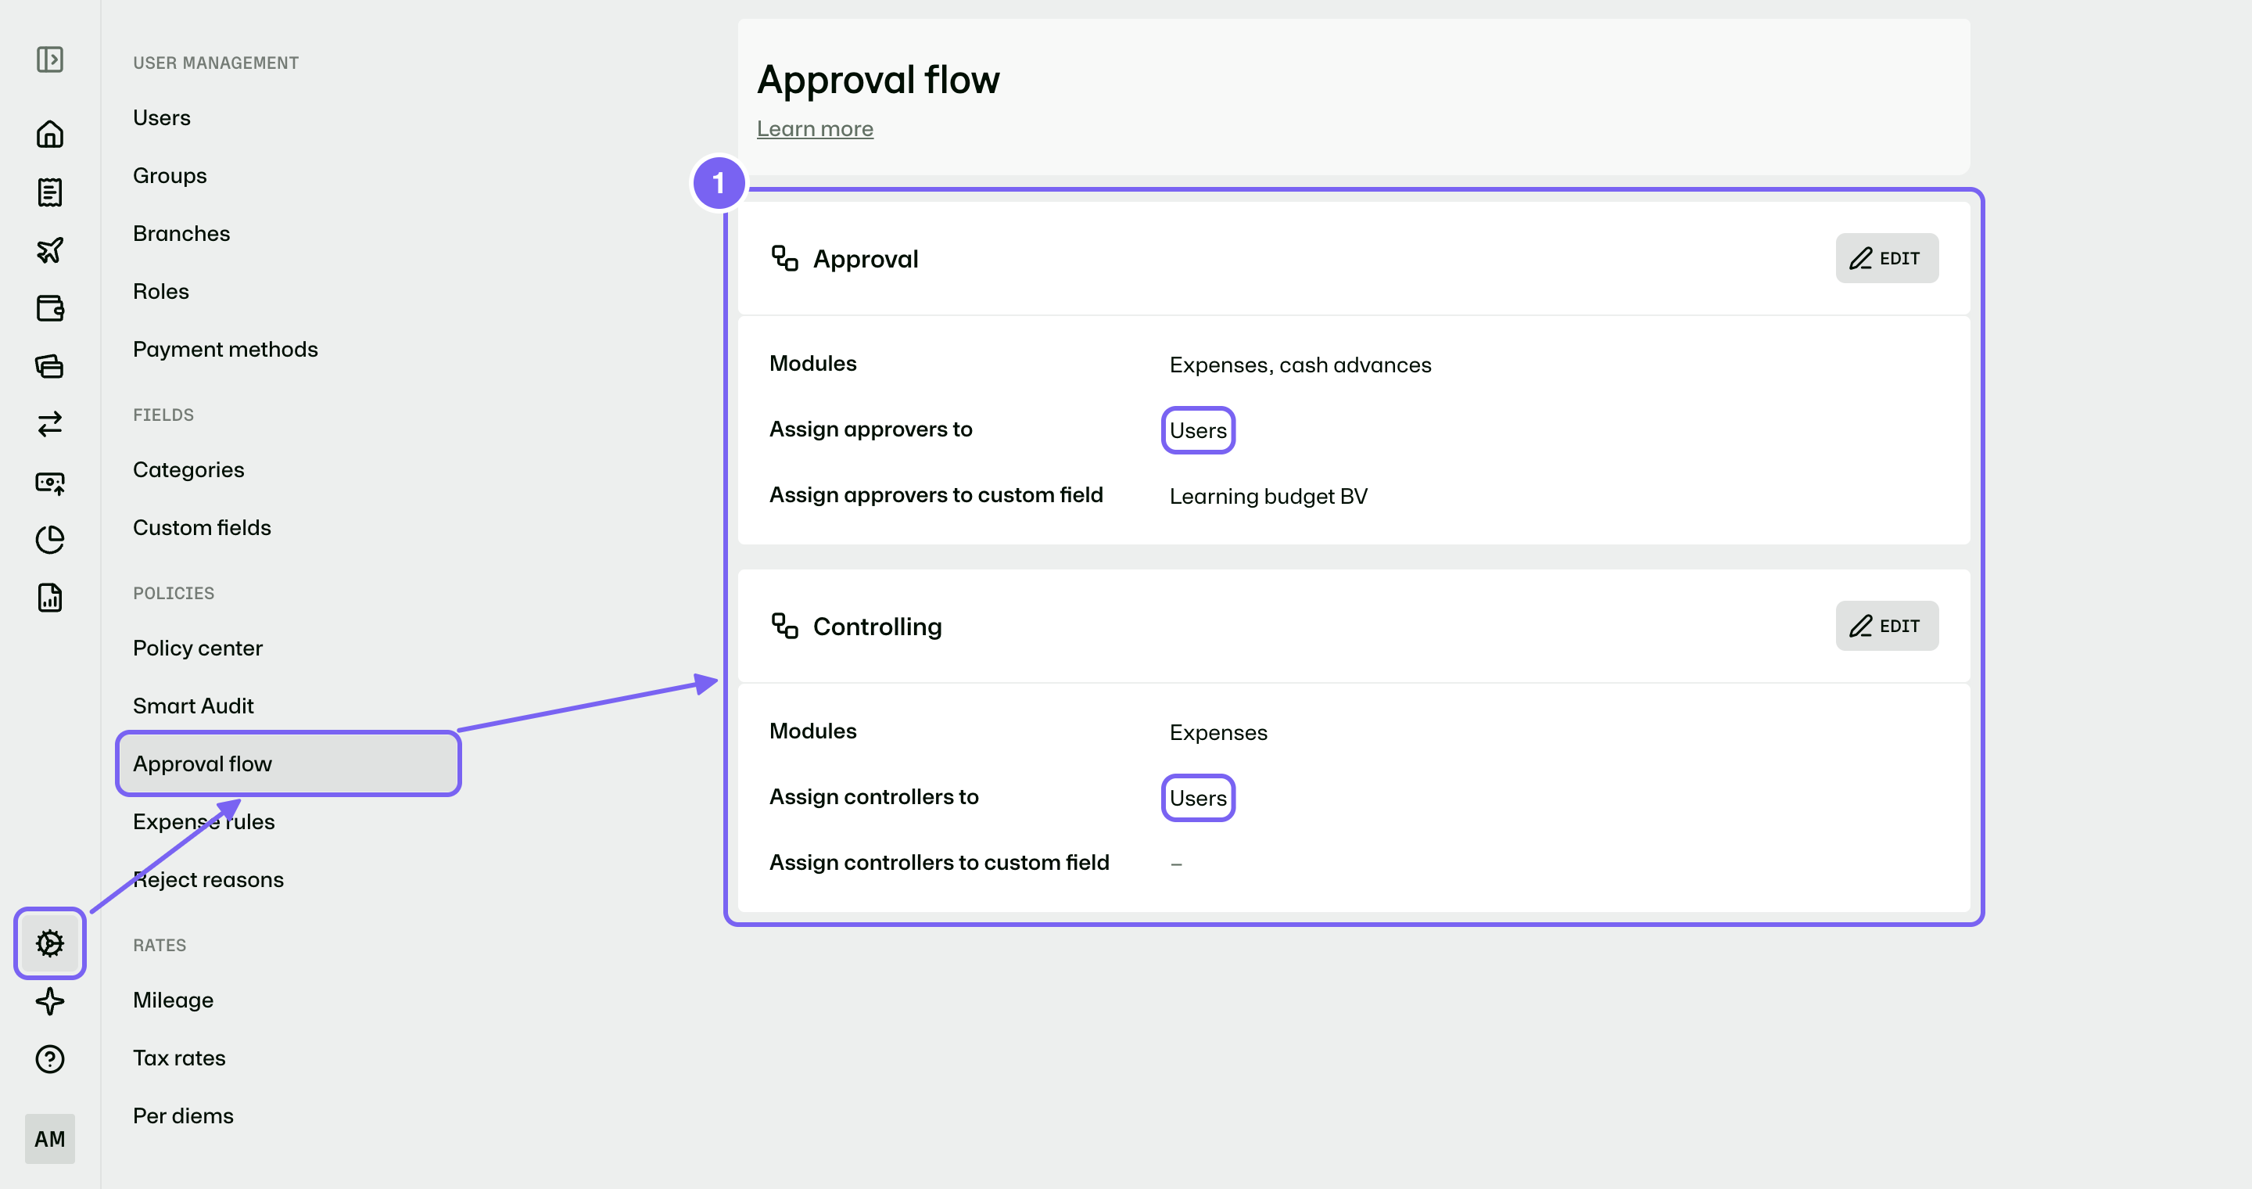
Task: Edit the Controlling section
Action: [x=1887, y=626]
